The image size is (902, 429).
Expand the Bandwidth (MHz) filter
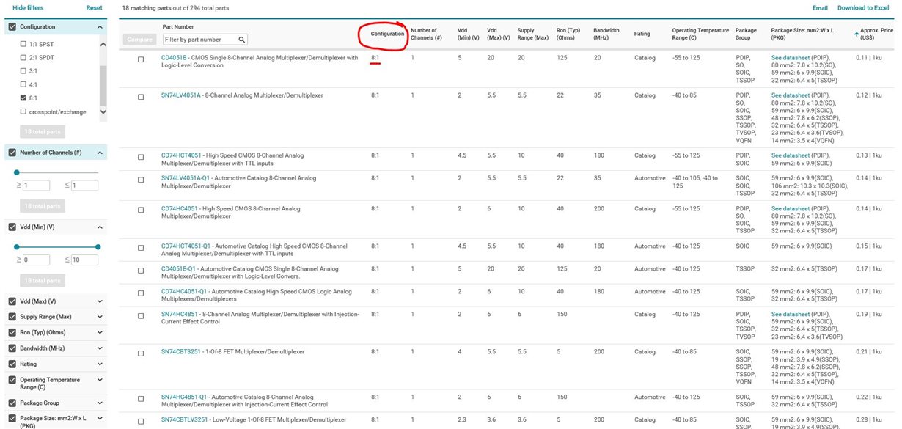point(100,348)
